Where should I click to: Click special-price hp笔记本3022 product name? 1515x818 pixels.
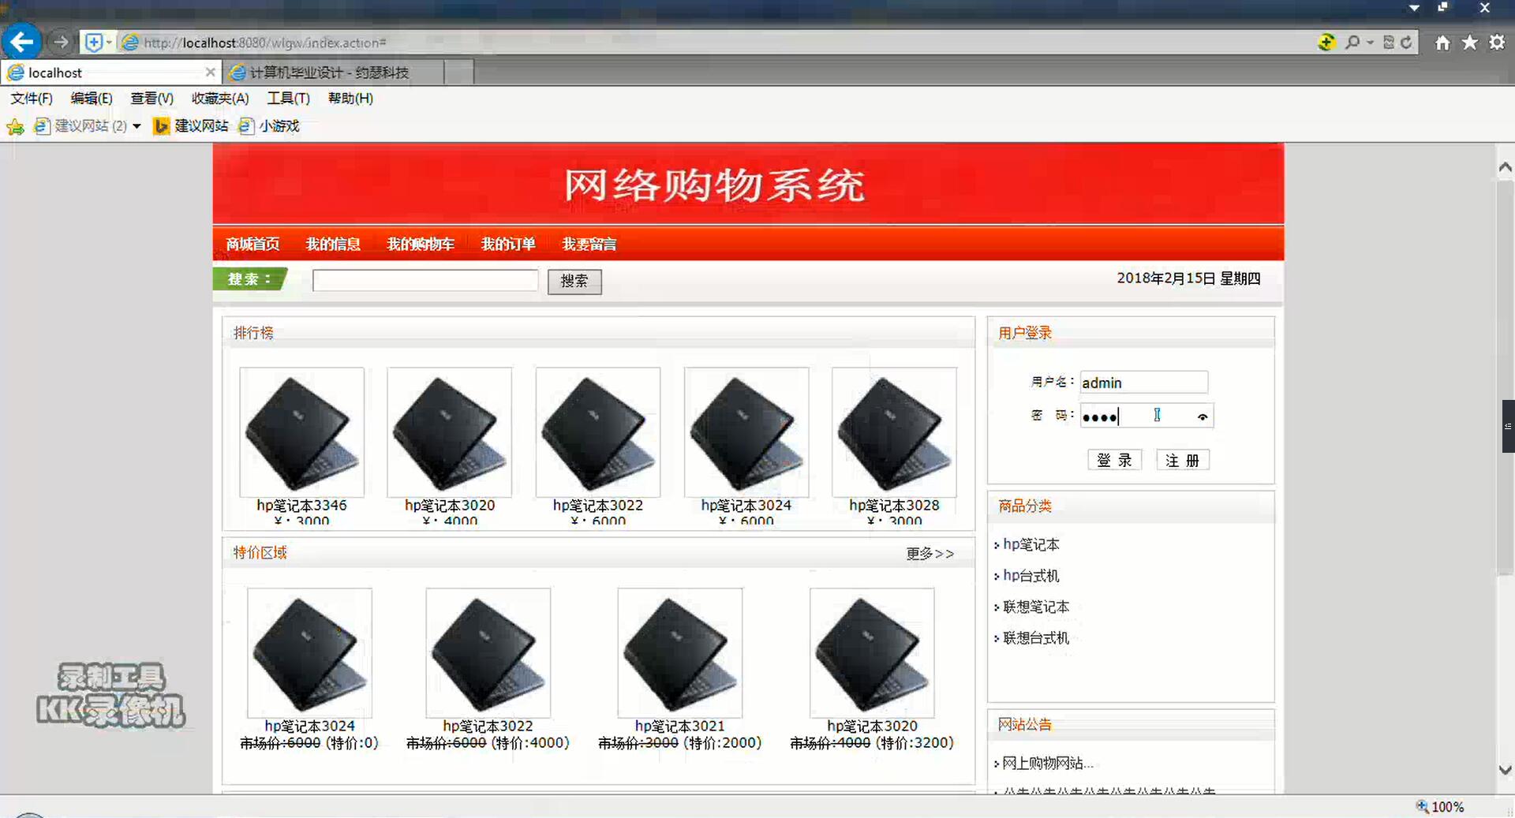[x=488, y=726]
